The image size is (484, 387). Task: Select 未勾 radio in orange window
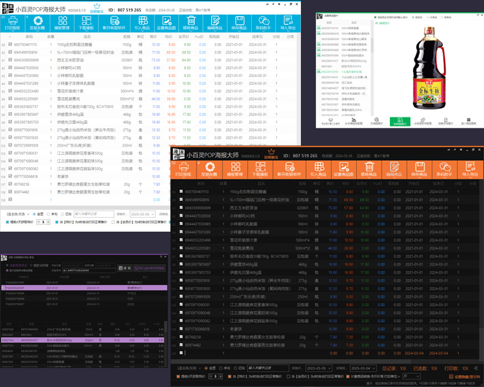(x=221, y=368)
